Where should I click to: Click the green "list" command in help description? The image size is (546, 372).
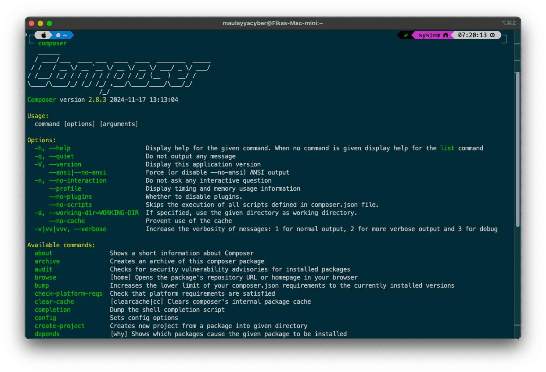pos(447,148)
